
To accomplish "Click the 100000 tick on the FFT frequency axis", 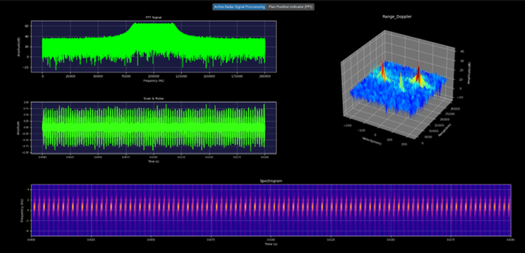I will click(154, 77).
